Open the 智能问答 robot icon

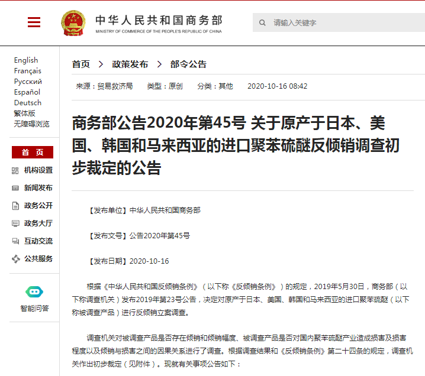34,292
